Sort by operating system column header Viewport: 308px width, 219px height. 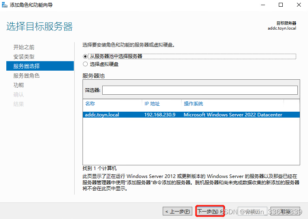(193, 104)
